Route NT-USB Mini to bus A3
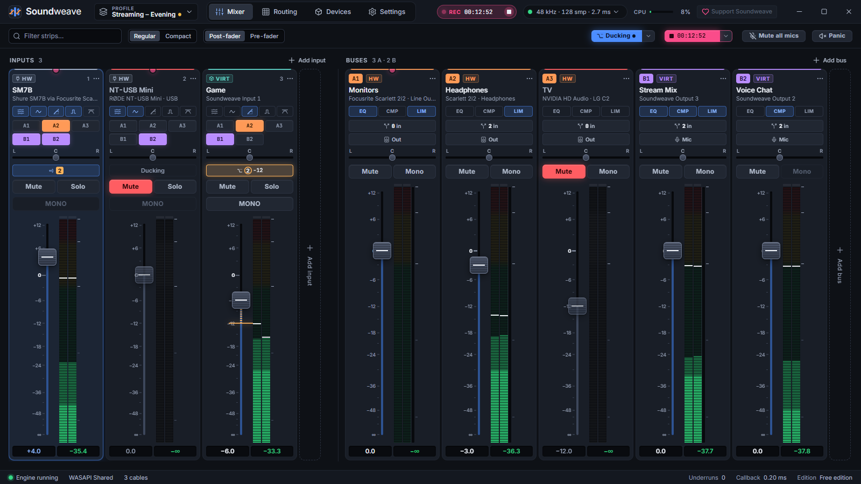Image resolution: width=861 pixels, height=484 pixels. click(182, 125)
